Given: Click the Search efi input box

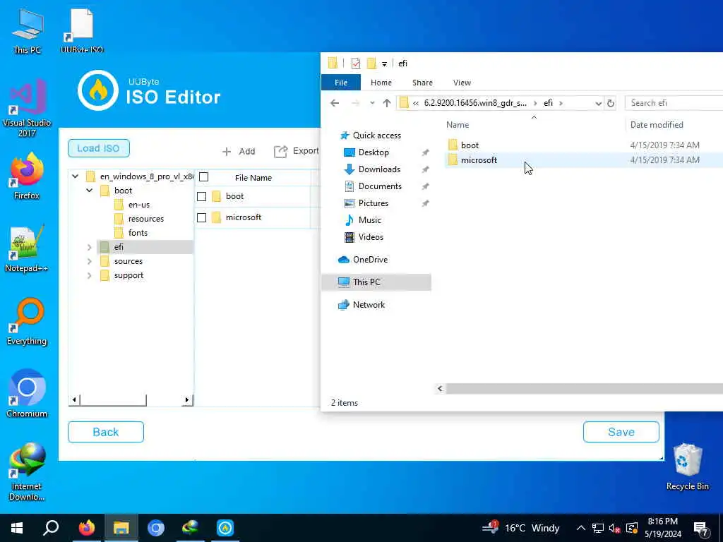Looking at the screenshot, I should point(674,103).
